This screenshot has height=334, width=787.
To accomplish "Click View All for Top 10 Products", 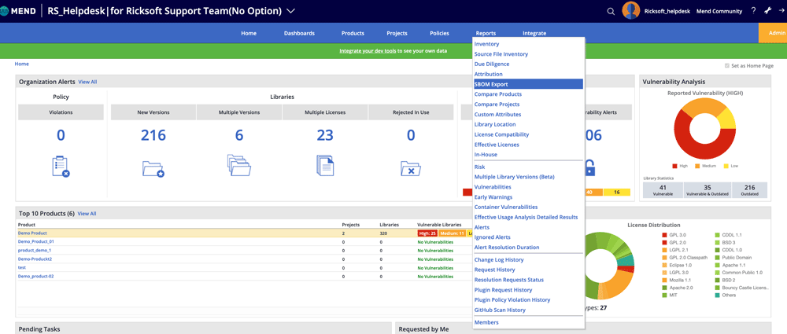I will pos(87,214).
